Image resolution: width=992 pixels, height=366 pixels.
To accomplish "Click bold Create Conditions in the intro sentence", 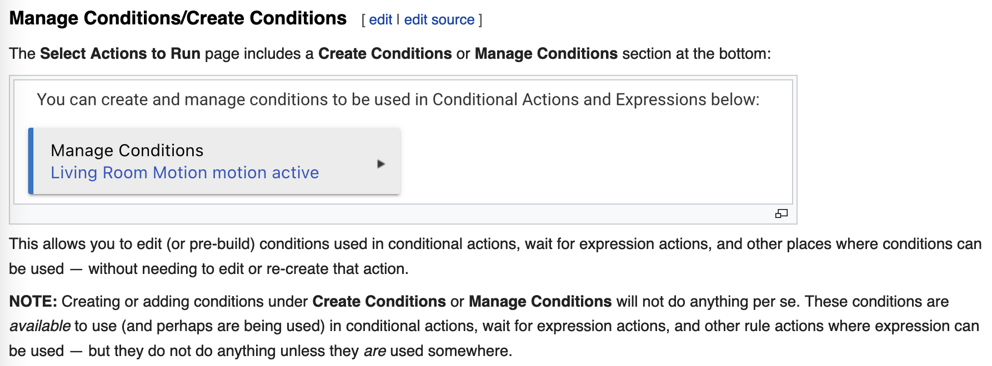I will [385, 54].
